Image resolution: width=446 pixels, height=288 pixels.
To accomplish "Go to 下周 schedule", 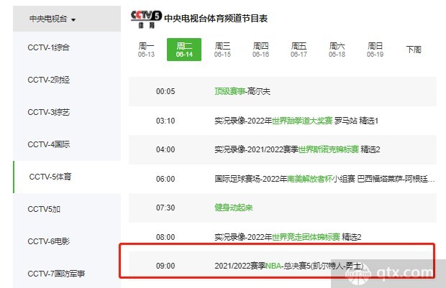I will (414, 50).
